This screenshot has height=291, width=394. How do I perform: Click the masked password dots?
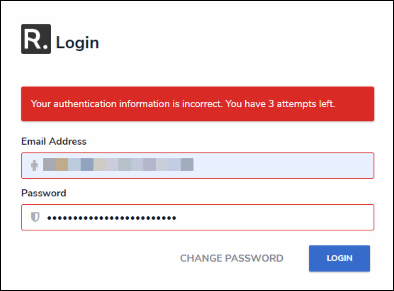pos(112,218)
